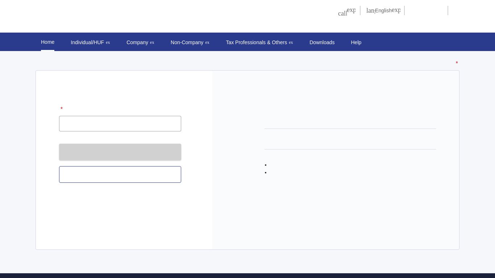Viewport: 495px width, 278px height.
Task: Expand the Company menu arrow icon
Action: [x=152, y=42]
